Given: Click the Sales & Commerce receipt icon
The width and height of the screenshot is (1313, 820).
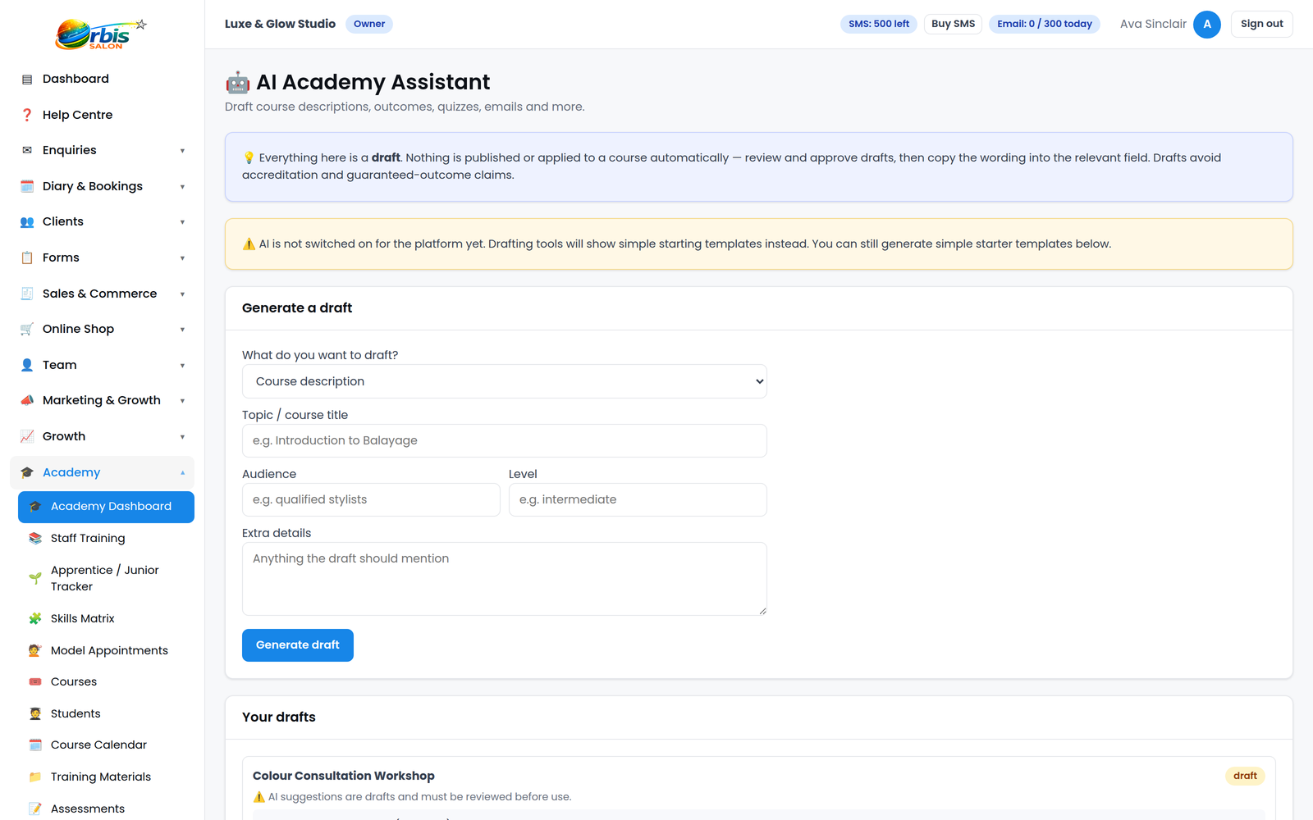Looking at the screenshot, I should tap(27, 294).
